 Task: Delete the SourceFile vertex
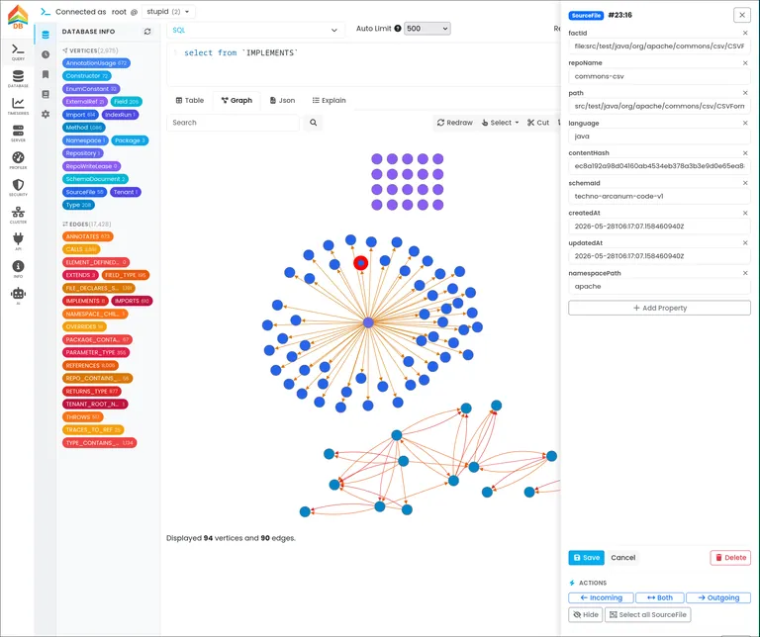pyautogui.click(x=730, y=558)
